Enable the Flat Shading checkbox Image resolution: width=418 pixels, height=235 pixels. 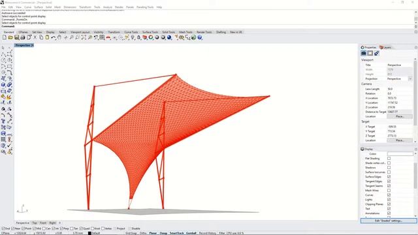pos(389,159)
